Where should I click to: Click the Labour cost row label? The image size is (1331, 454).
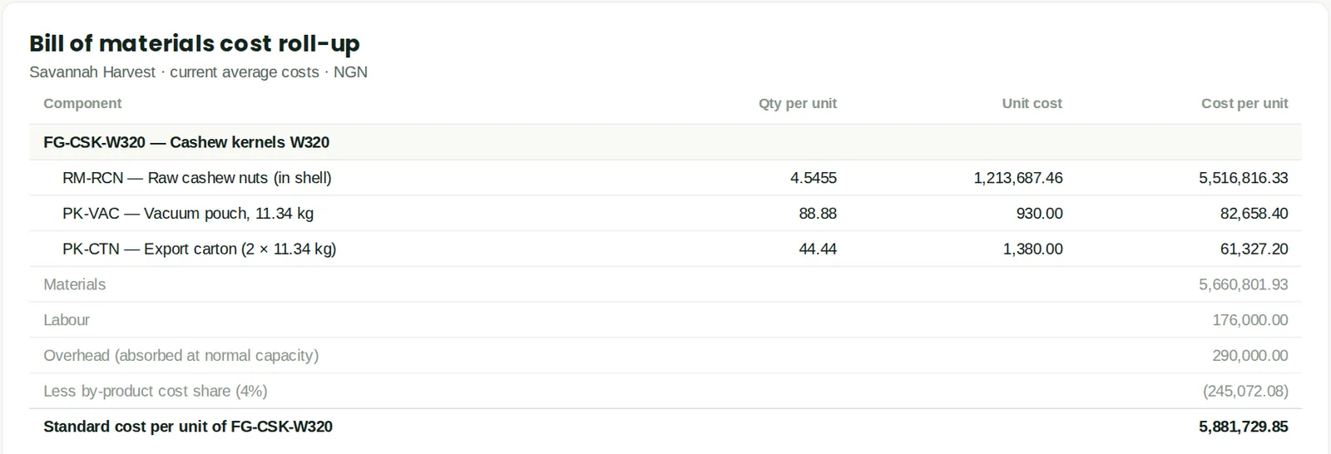(x=67, y=320)
